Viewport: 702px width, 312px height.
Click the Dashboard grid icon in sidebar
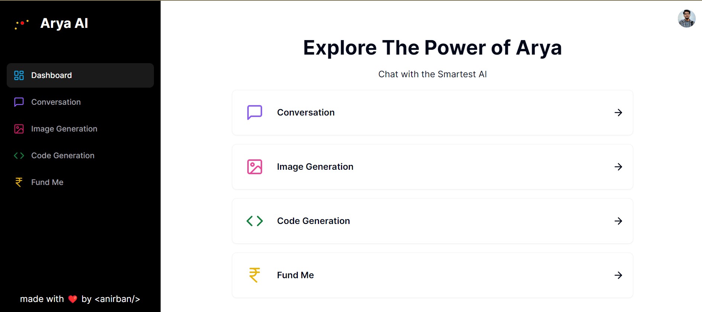[x=19, y=75]
